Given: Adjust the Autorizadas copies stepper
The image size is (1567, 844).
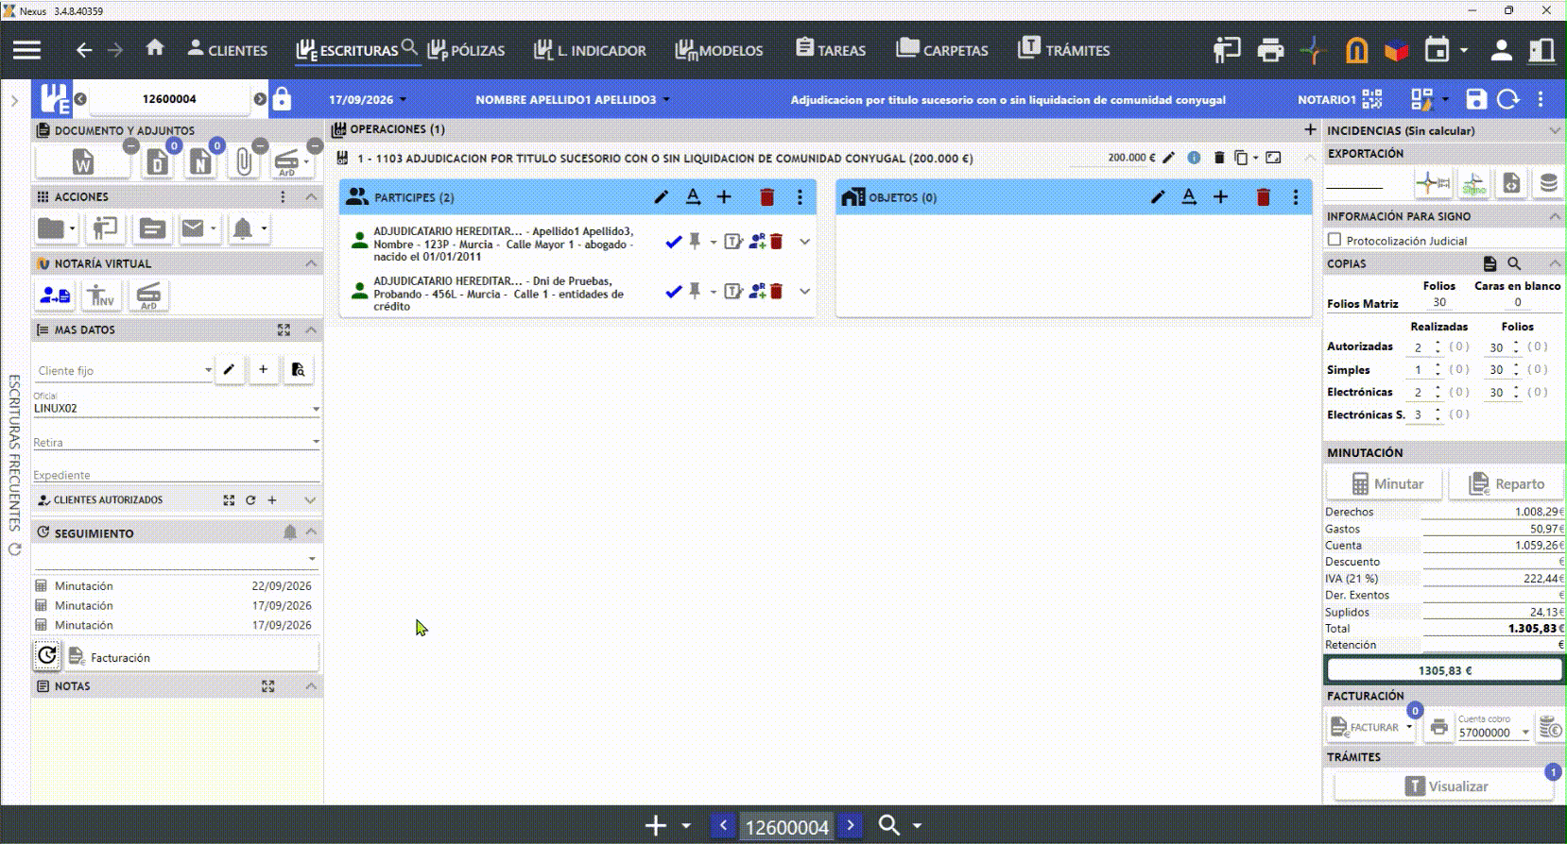Looking at the screenshot, I should click(1438, 347).
